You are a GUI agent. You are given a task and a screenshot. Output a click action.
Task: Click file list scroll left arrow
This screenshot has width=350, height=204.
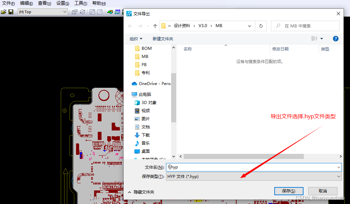pyautogui.click(x=181, y=156)
